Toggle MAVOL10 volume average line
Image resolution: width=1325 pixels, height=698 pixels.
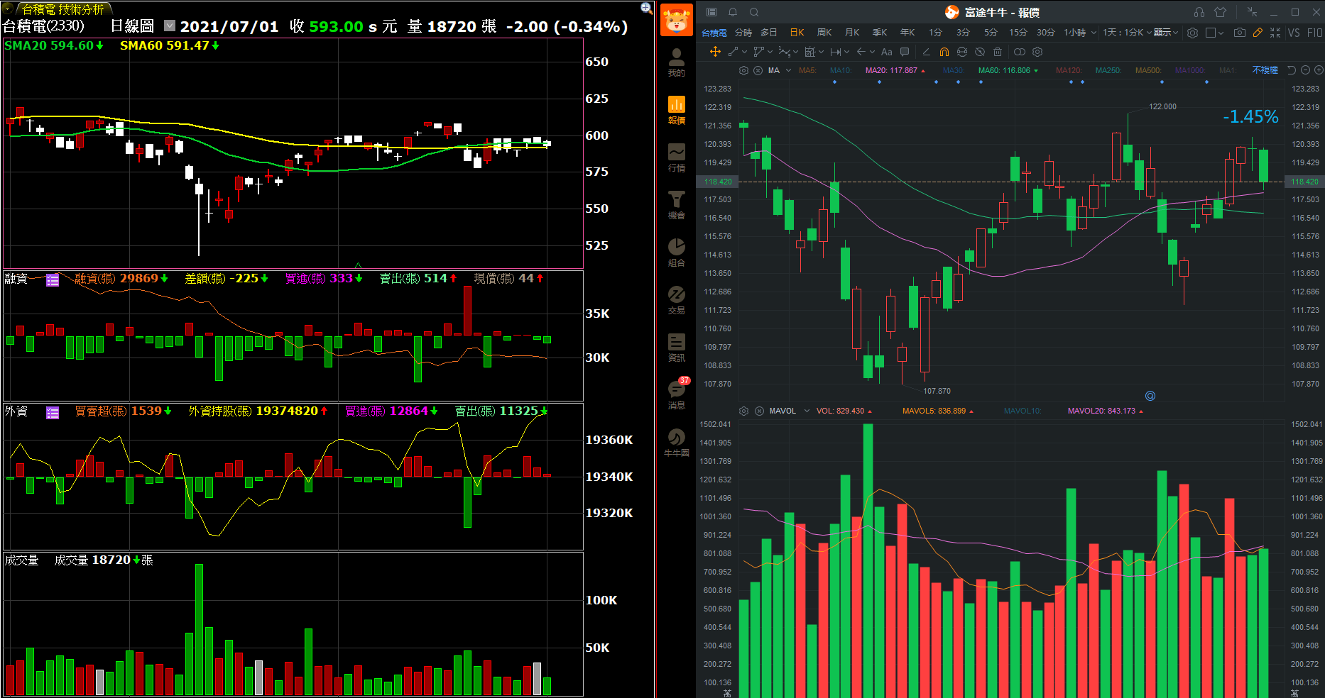[x=1022, y=411]
